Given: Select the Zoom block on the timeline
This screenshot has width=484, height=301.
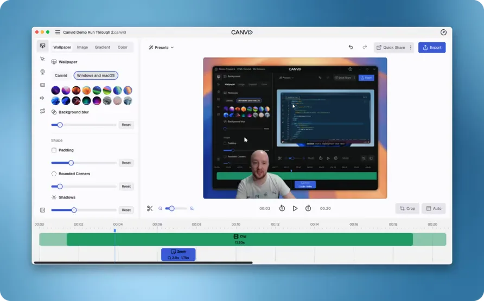Looking at the screenshot, I should click(x=178, y=254).
